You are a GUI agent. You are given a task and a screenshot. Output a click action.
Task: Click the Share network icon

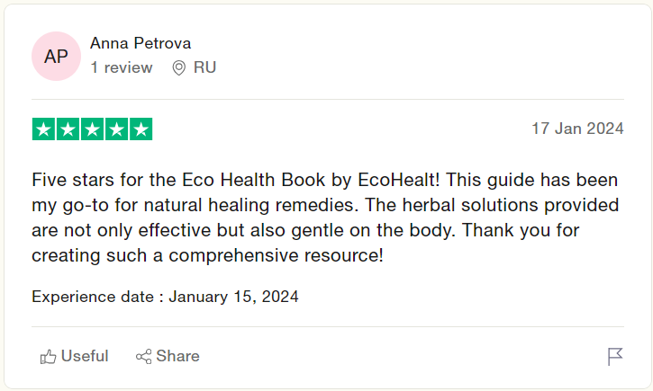click(144, 357)
